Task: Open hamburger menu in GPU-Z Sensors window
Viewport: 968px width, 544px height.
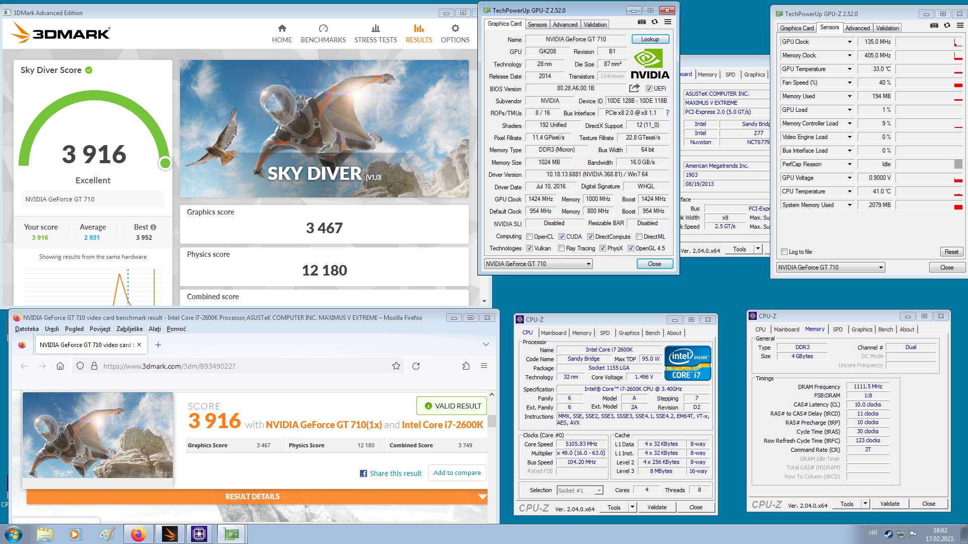Action: tap(960, 25)
